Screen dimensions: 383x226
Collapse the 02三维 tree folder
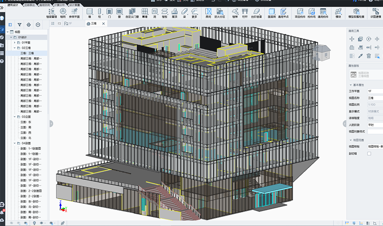pos(15,48)
